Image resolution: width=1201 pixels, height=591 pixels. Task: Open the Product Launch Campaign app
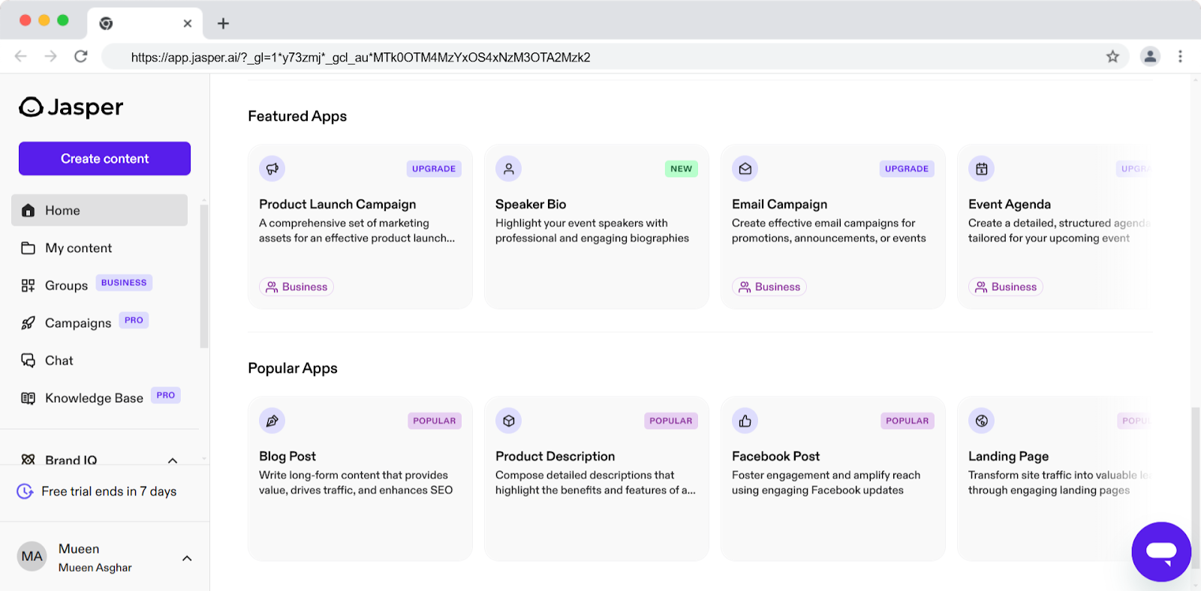click(360, 226)
